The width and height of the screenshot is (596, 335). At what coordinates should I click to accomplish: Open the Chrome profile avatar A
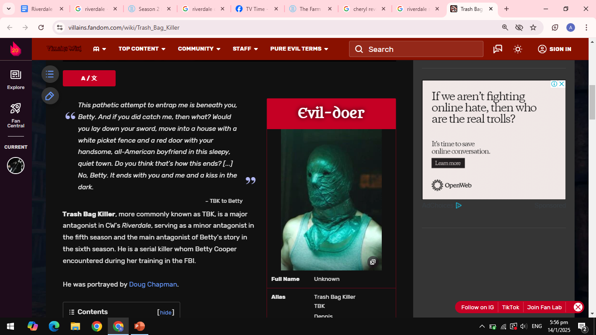[571, 27]
